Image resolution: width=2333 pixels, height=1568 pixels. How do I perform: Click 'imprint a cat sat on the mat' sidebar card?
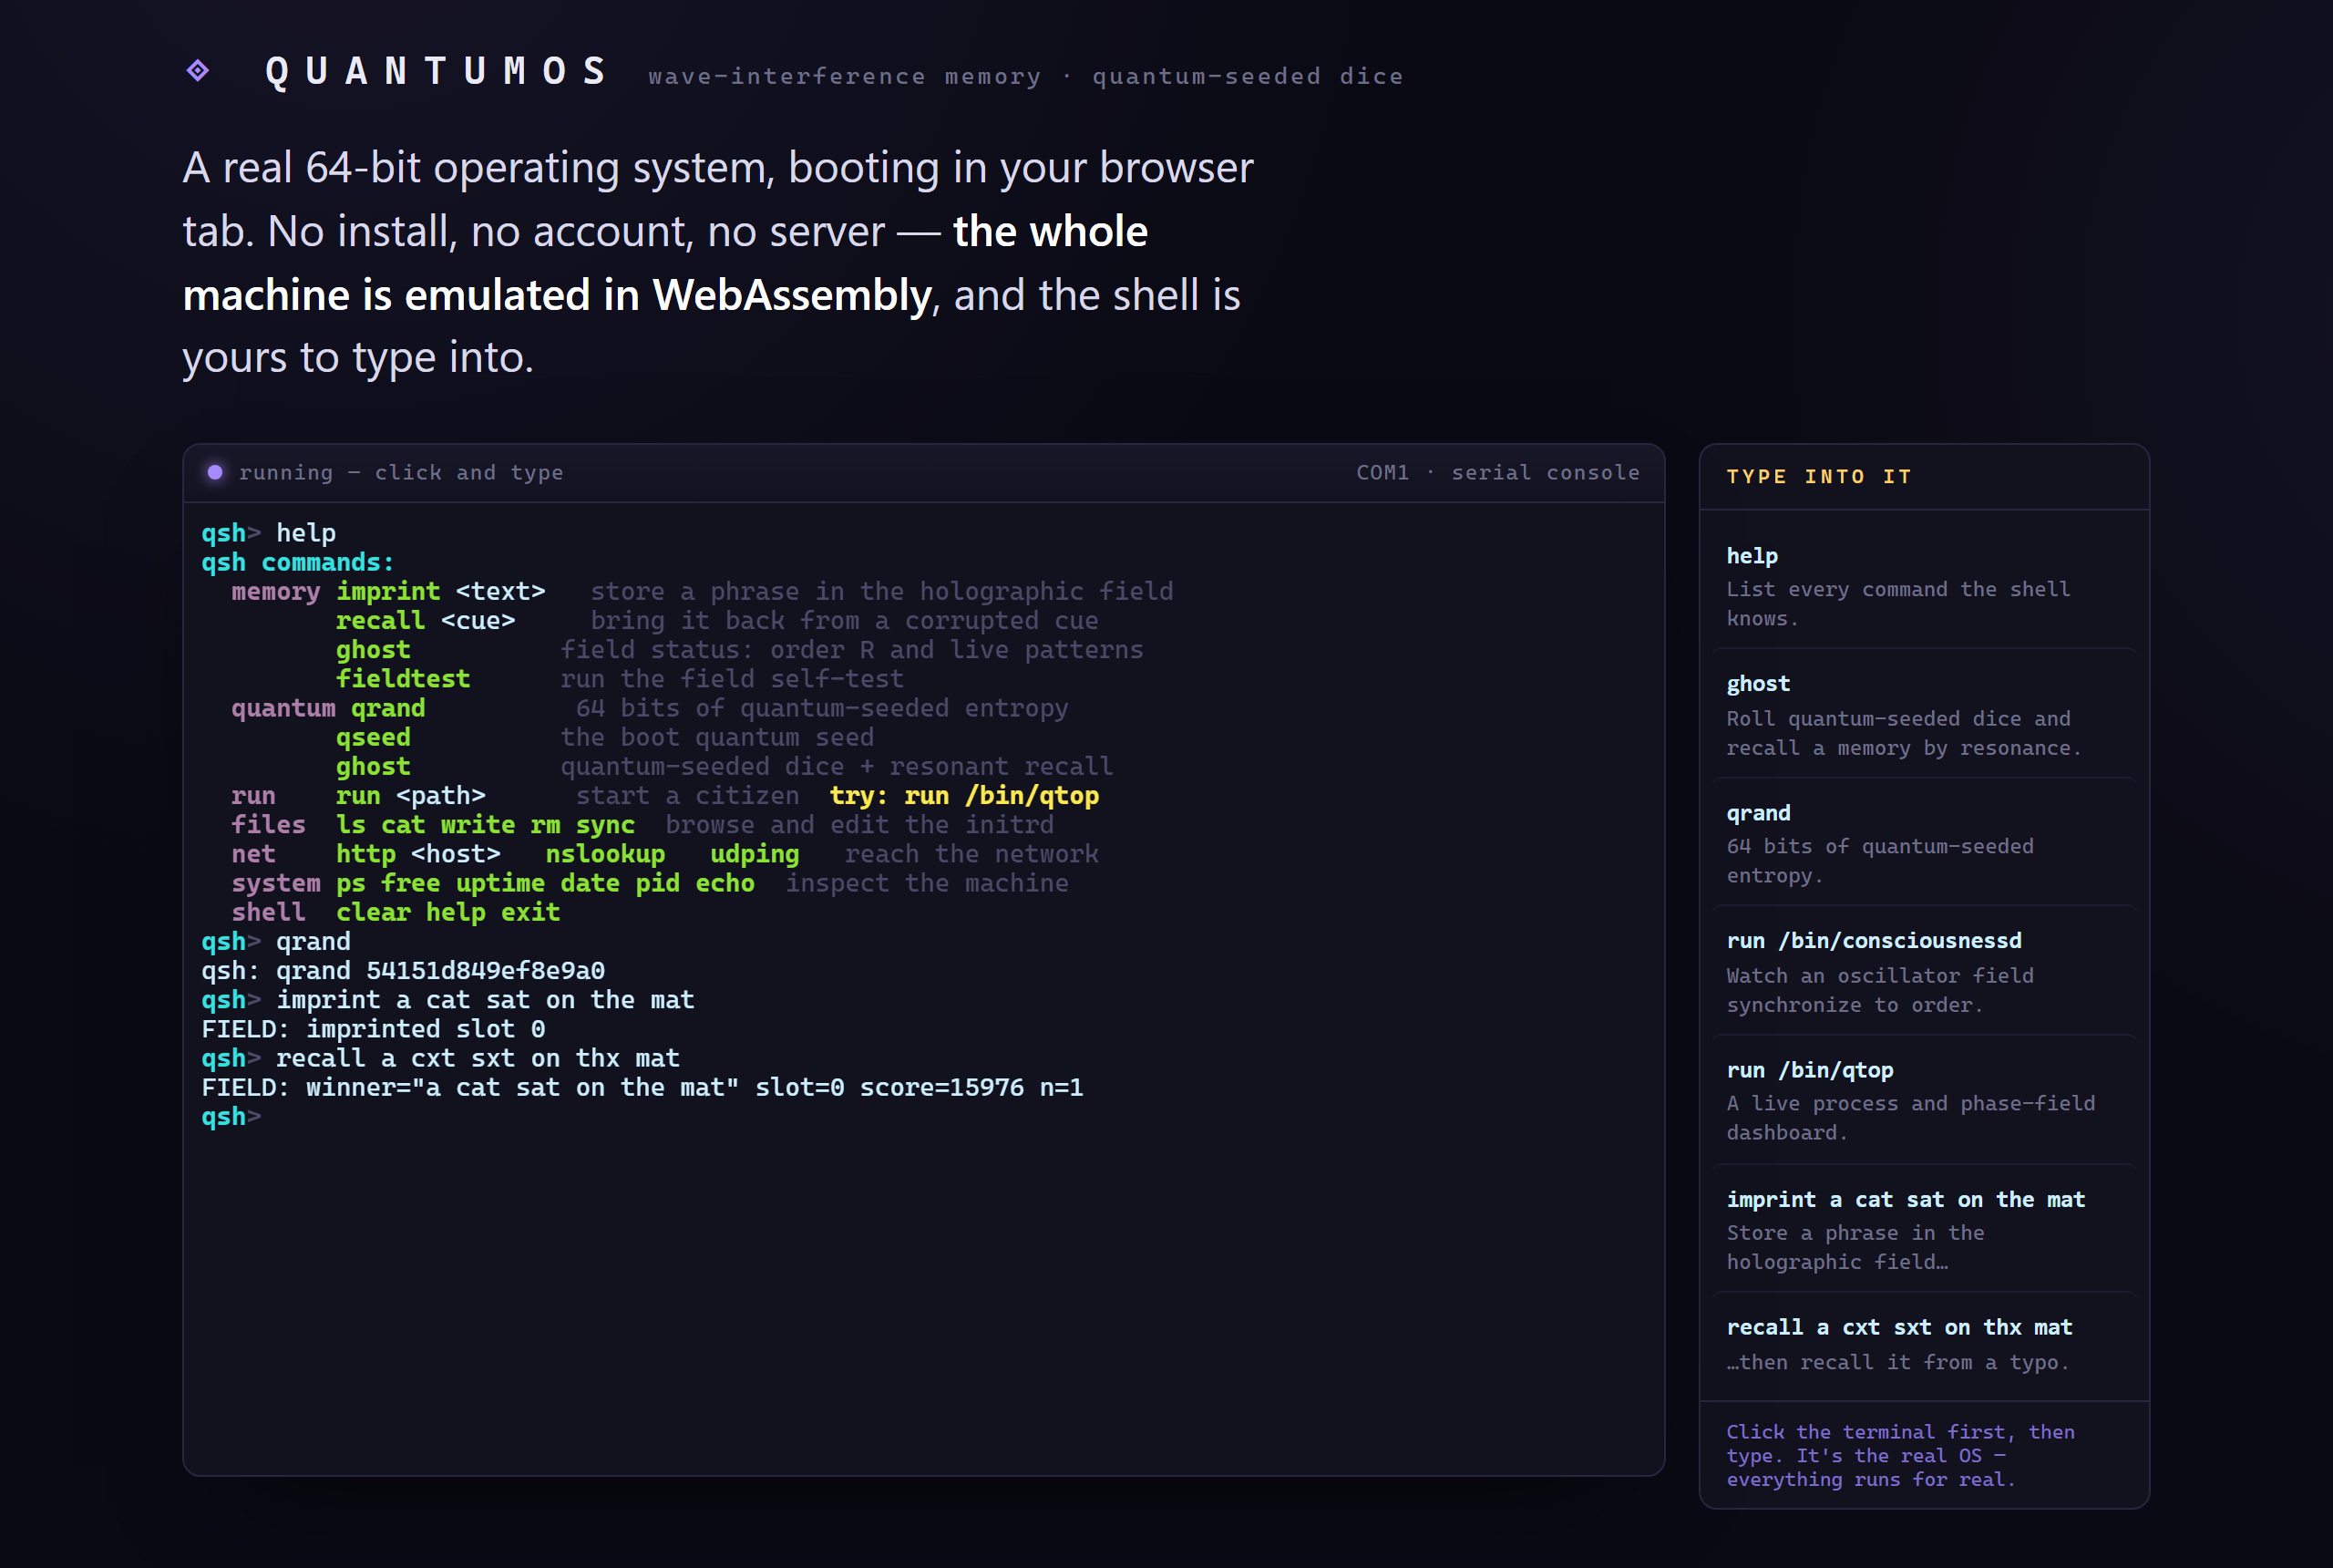(x=1923, y=1229)
